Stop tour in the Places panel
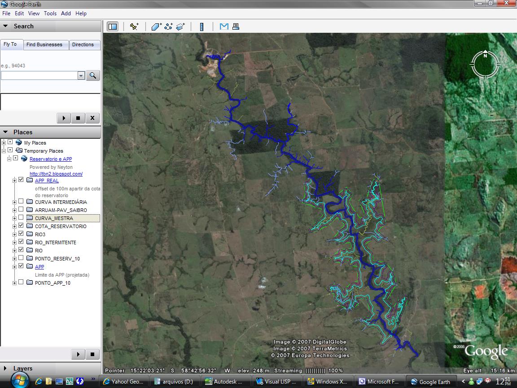Screen dimensions: 517x388 (92, 354)
